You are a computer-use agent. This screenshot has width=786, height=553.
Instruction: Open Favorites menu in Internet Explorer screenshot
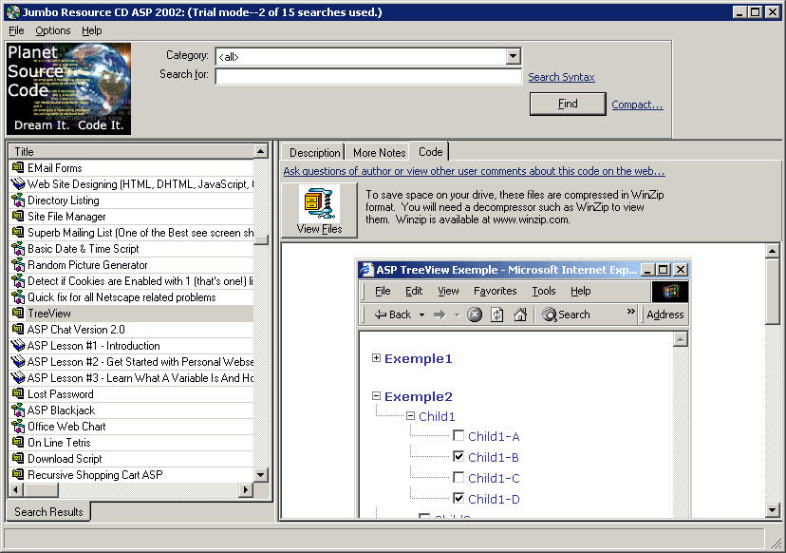pos(495,291)
